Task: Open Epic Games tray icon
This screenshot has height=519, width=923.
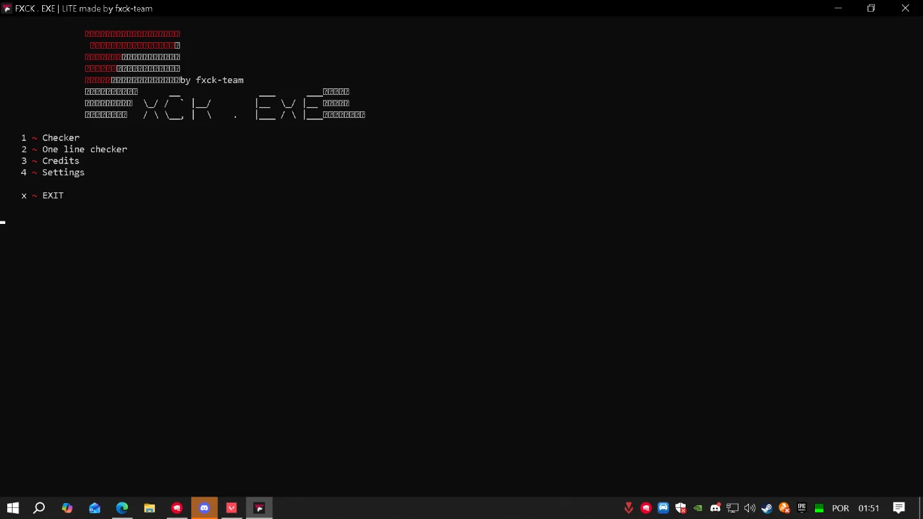Action: click(802, 508)
